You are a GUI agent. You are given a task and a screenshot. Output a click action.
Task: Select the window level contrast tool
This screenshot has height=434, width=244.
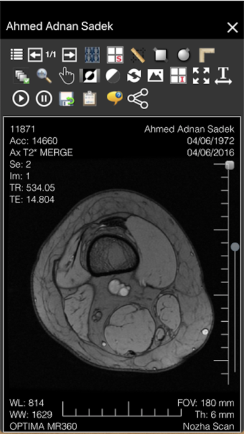tap(113, 76)
